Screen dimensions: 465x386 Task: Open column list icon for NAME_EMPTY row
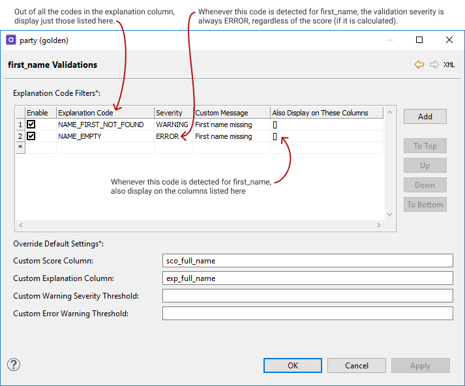click(x=275, y=136)
